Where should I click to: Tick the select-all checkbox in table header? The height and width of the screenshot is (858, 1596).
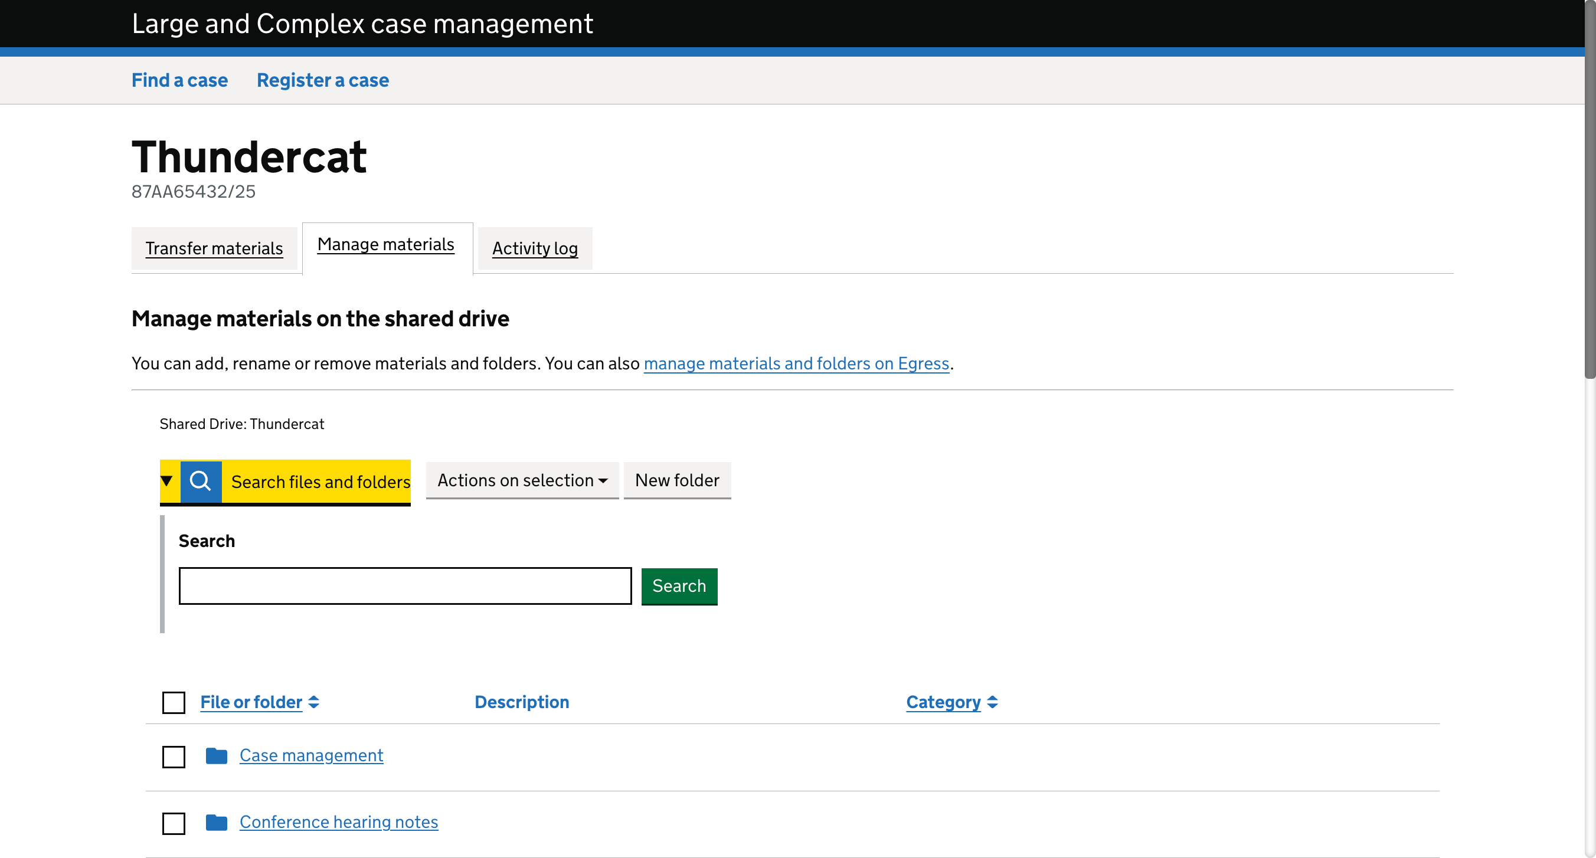click(174, 702)
